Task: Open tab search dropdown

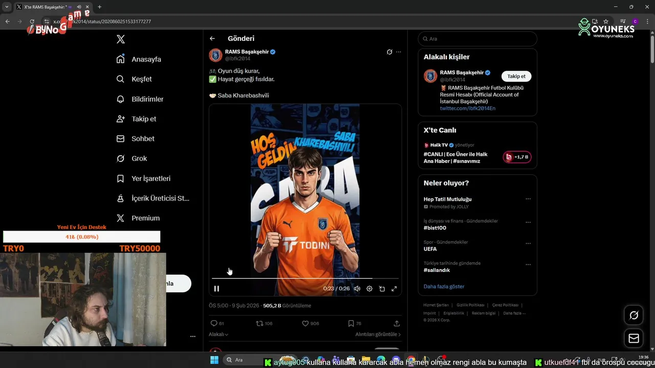Action: [6, 7]
